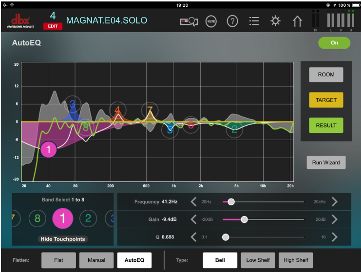The image size is (361, 272).
Task: Tap the preset name MAGNAT.E04.SOLO
Action: click(107, 20)
